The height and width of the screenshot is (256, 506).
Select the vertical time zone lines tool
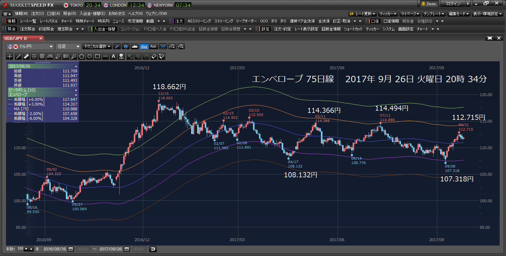[x=66, y=56]
